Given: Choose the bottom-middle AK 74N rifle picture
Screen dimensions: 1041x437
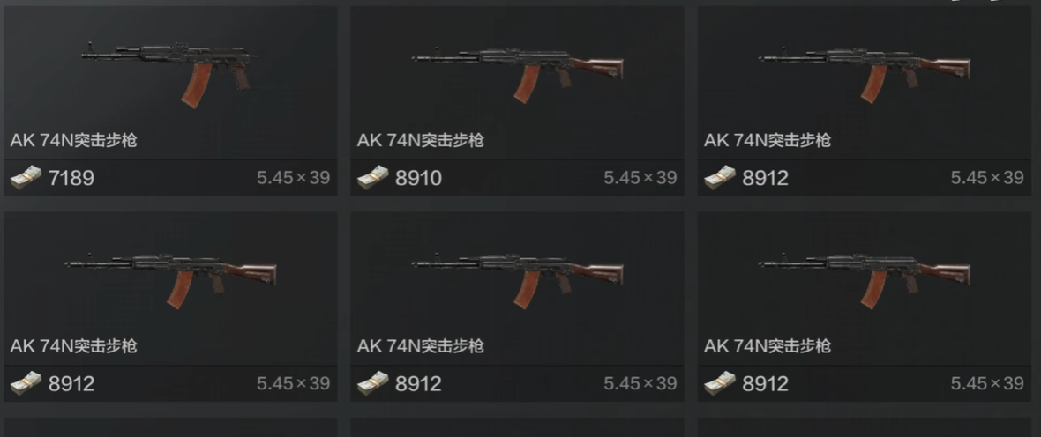Looking at the screenshot, I should tap(517, 280).
